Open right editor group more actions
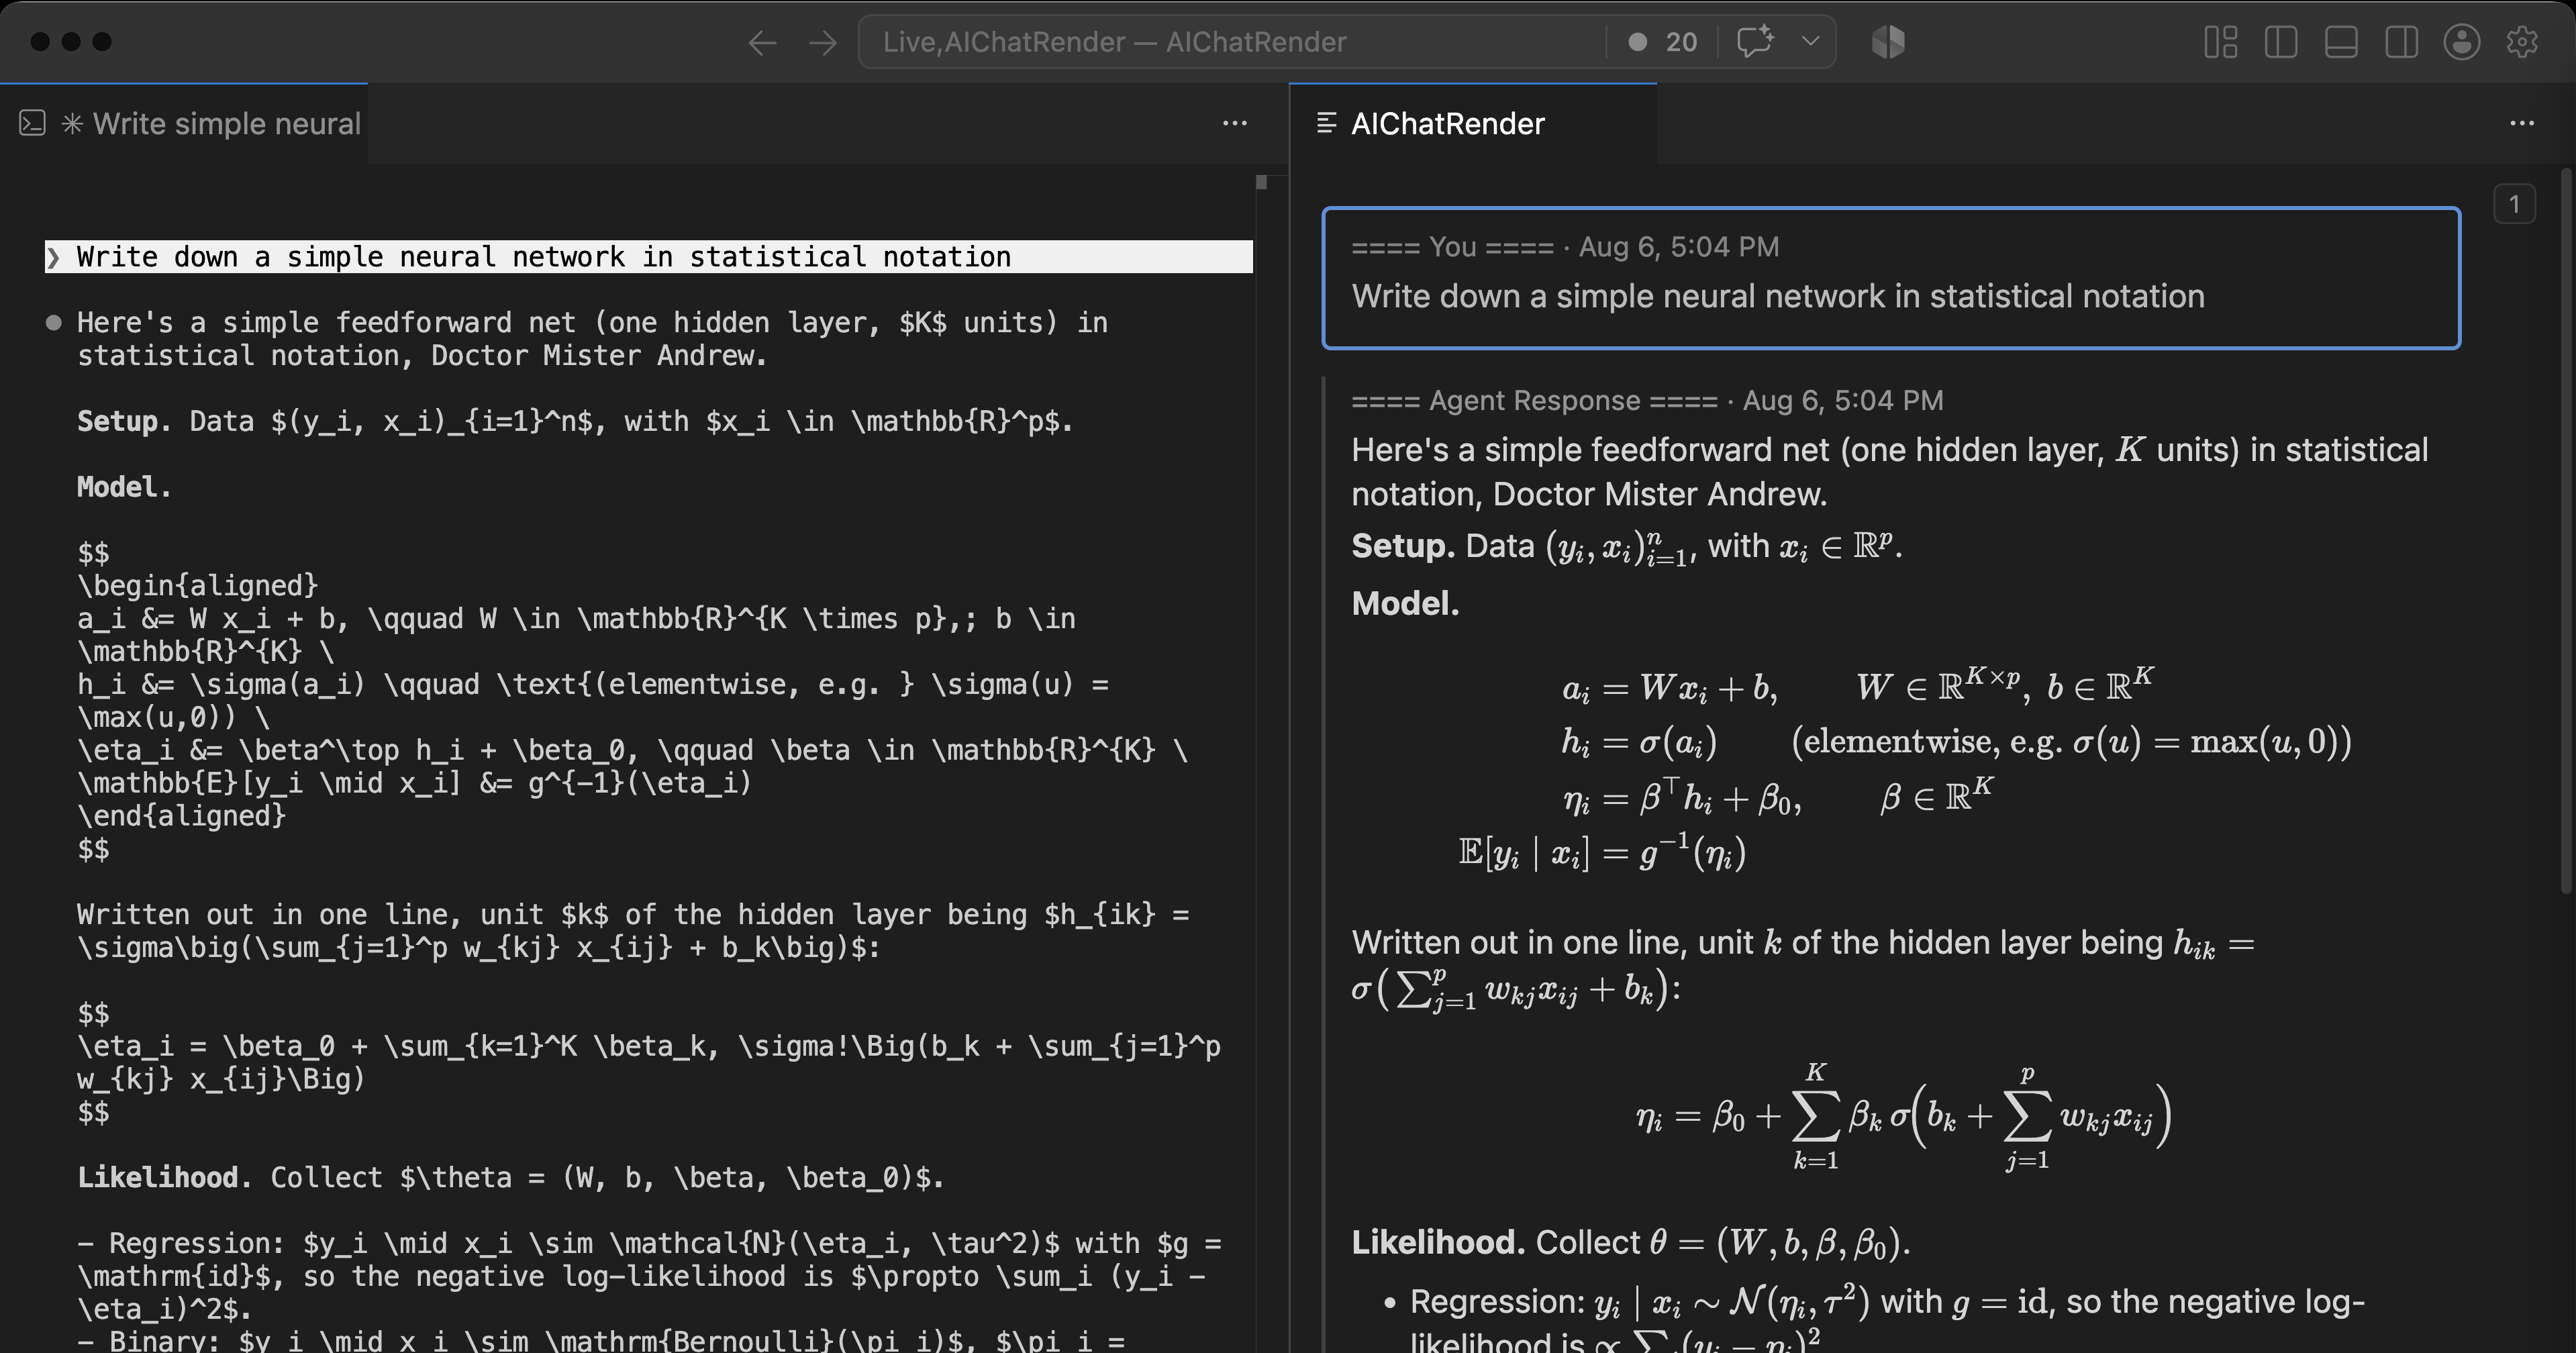Screen dimensions: 2576x1353 pos(2522,123)
